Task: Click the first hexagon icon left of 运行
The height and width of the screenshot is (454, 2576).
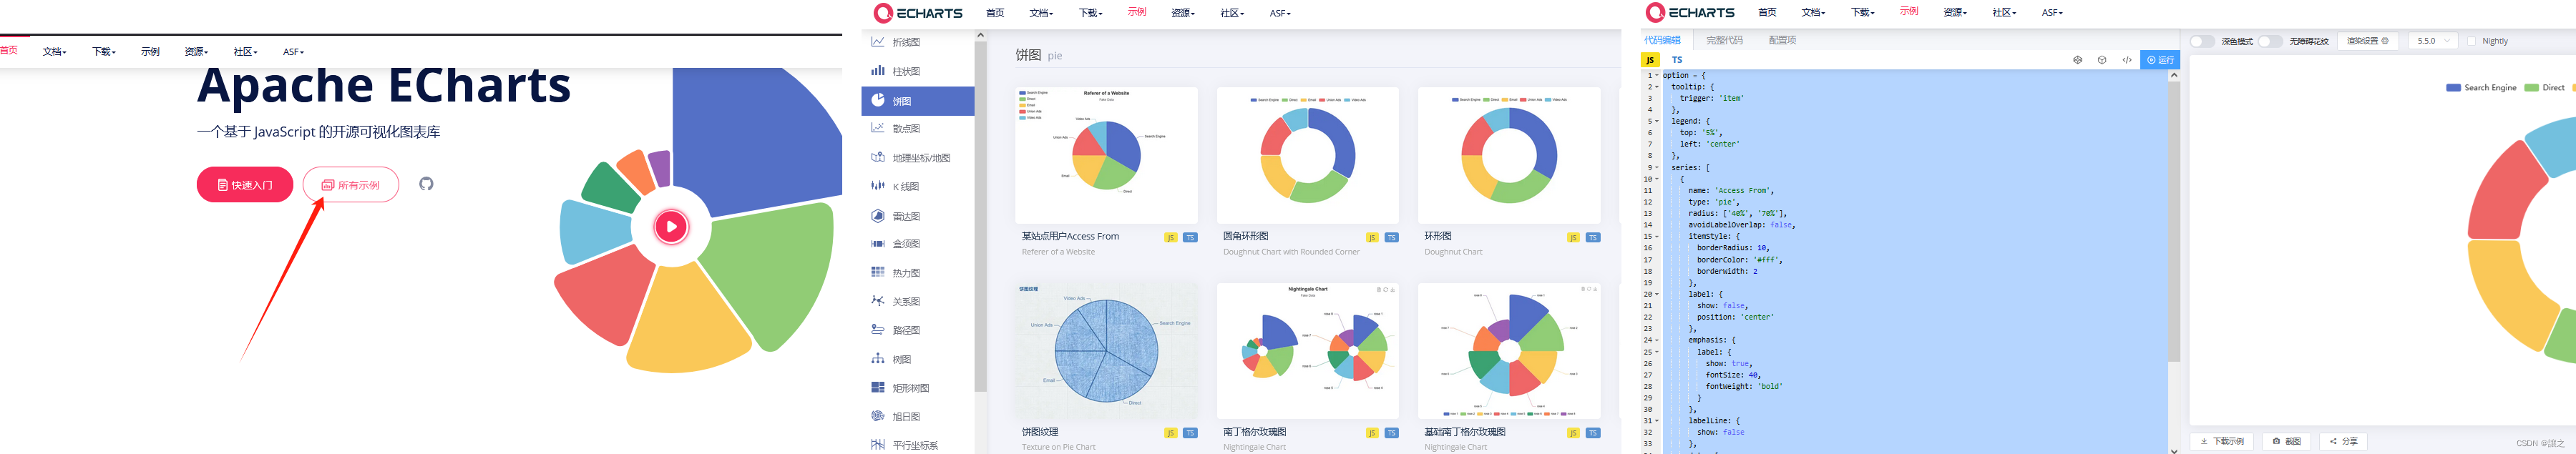Action: click(x=2077, y=60)
